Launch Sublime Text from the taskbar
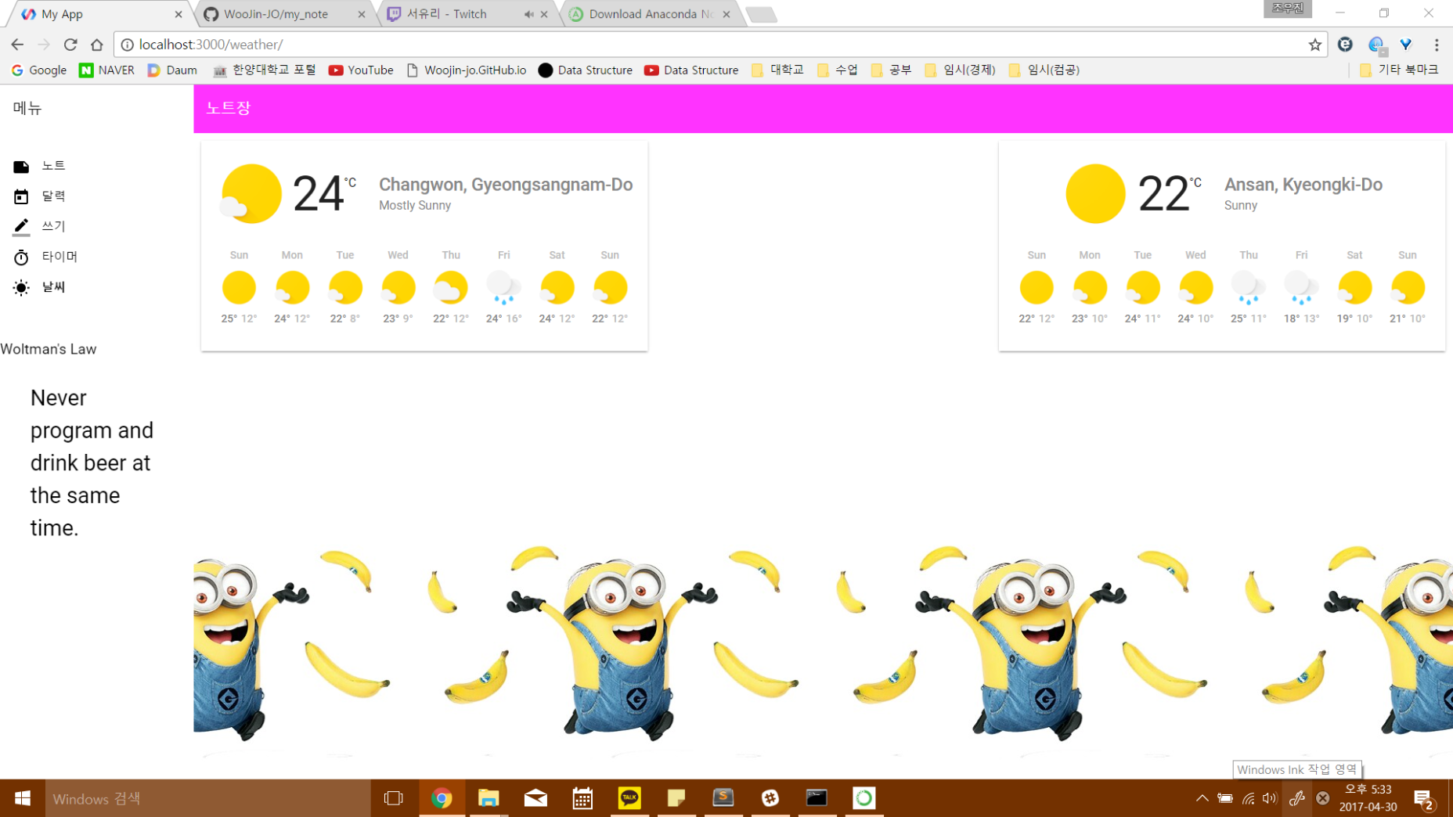 (723, 798)
